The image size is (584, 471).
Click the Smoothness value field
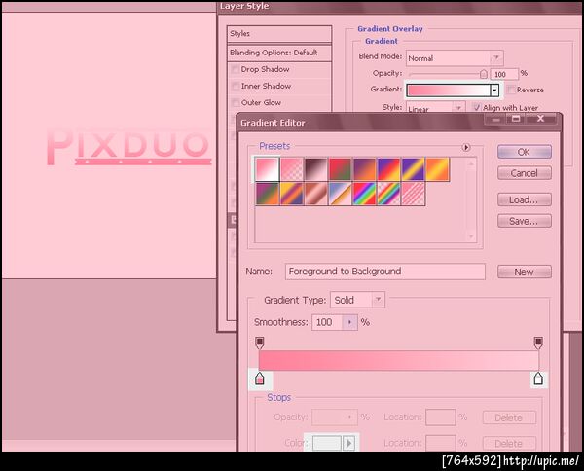(327, 322)
